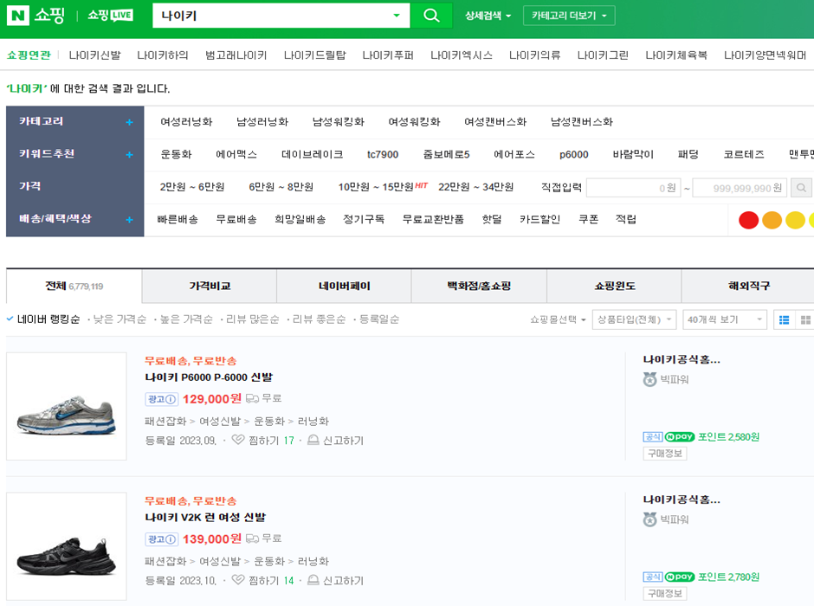The width and height of the screenshot is (814, 606).
Task: Click minimum price input field
Action: click(633, 188)
